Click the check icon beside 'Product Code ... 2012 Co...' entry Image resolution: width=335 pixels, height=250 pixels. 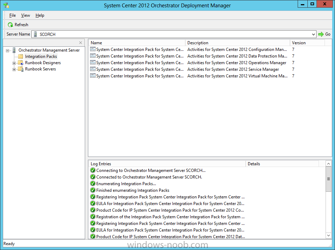click(93, 210)
